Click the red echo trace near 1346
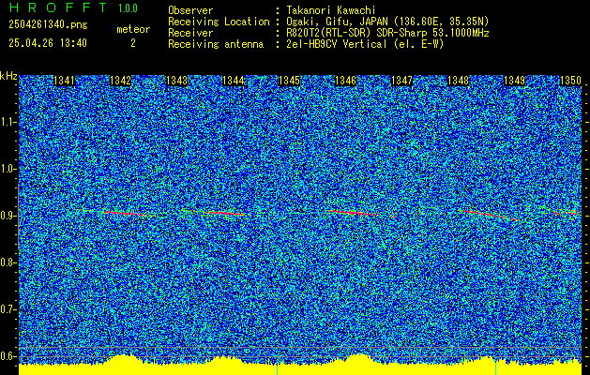Screen dimensions: 590x375 [x=352, y=213]
